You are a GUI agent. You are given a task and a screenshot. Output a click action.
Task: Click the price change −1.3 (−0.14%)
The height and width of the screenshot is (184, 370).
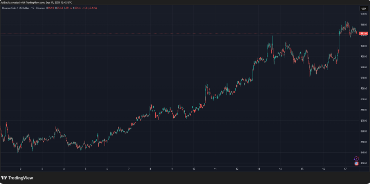[x=90, y=8]
